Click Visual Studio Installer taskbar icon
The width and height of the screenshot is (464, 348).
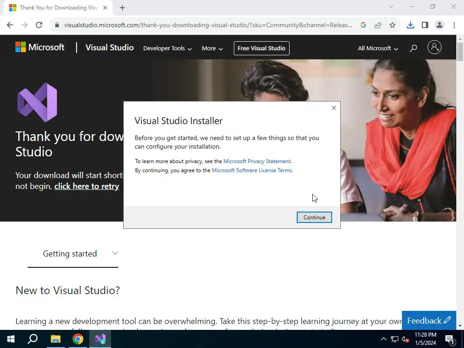point(100,339)
